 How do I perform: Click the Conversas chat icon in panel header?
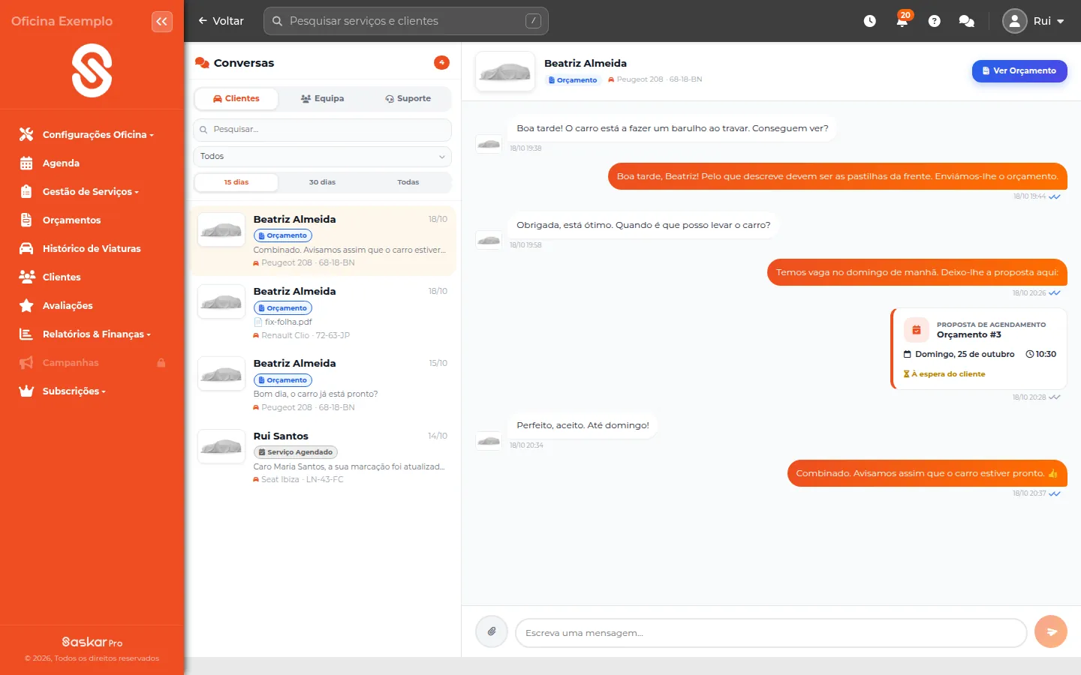click(x=202, y=63)
